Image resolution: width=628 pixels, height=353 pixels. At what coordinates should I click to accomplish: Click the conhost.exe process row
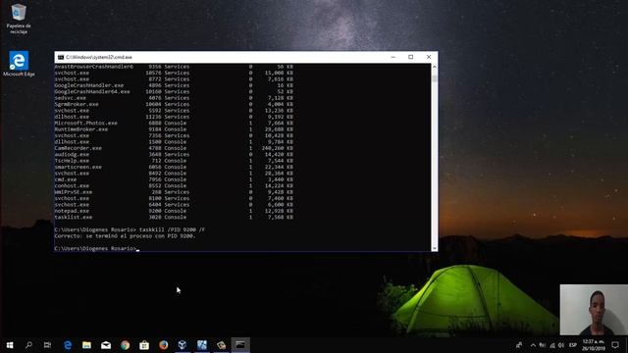coord(174,185)
